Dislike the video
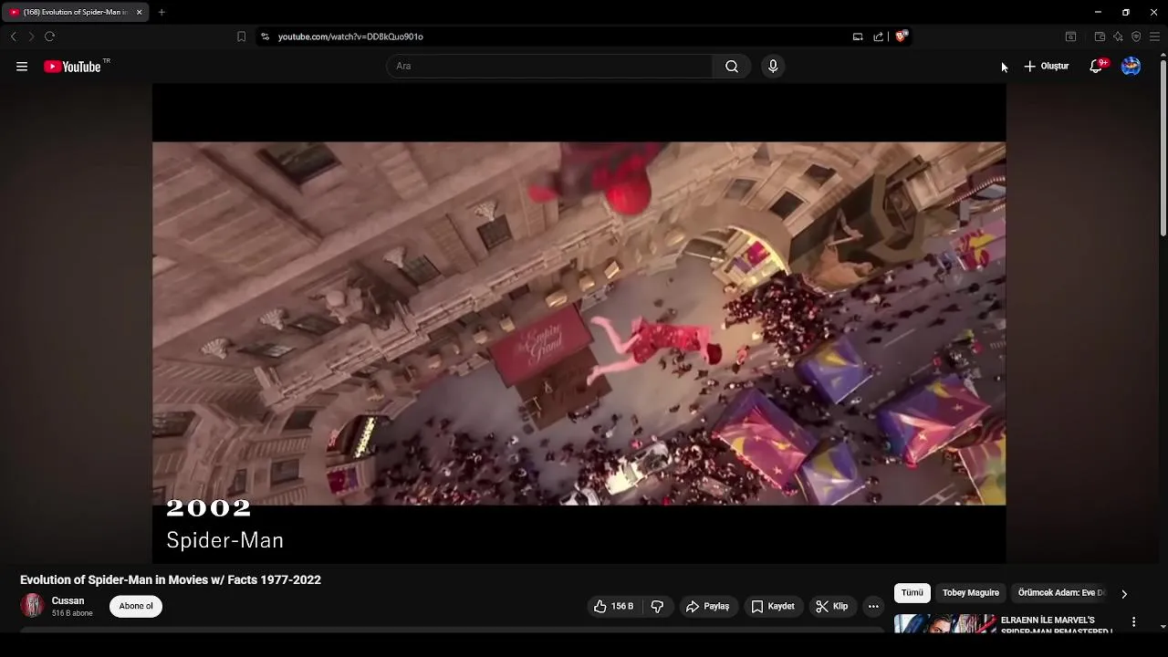Image resolution: width=1168 pixels, height=657 pixels. pyautogui.click(x=657, y=606)
